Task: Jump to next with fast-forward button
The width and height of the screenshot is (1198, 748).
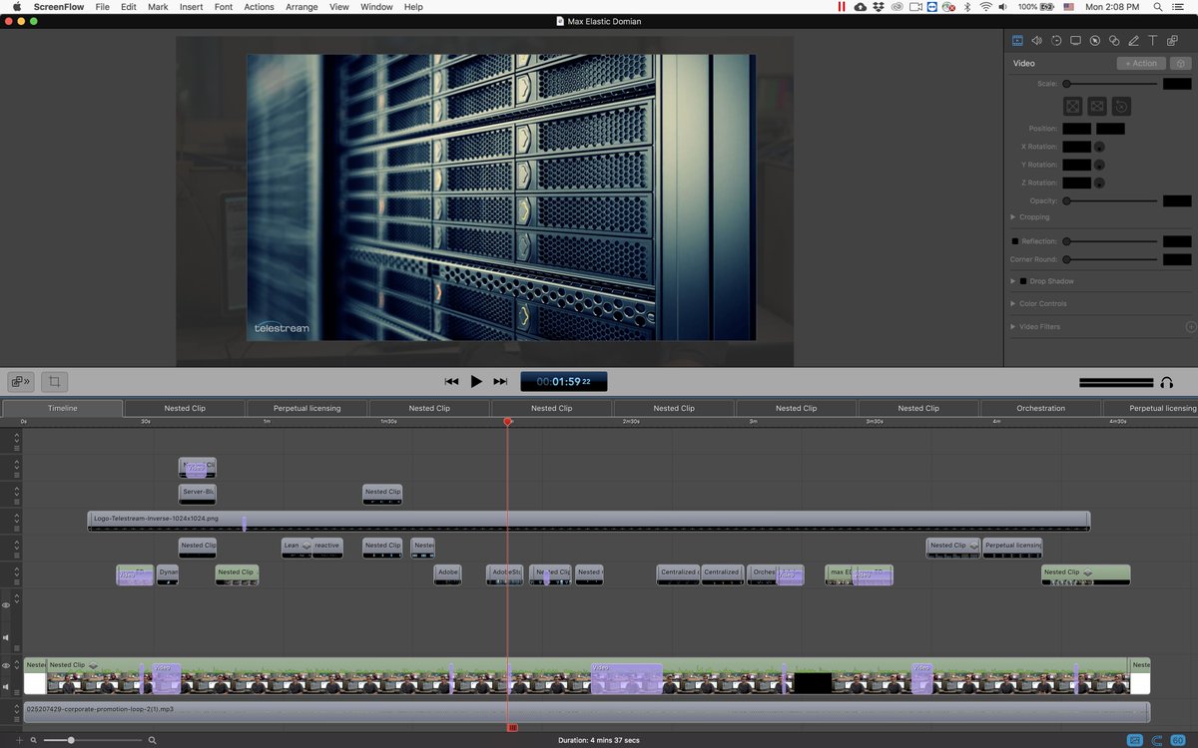Action: pyautogui.click(x=501, y=381)
